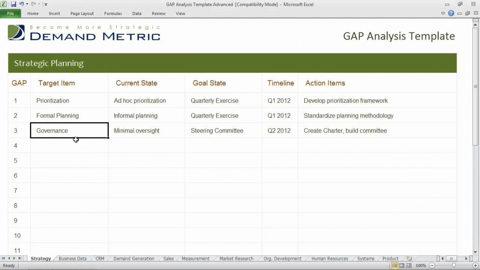Click the zoom out minus button
The image size is (480, 270).
click(x=432, y=265)
